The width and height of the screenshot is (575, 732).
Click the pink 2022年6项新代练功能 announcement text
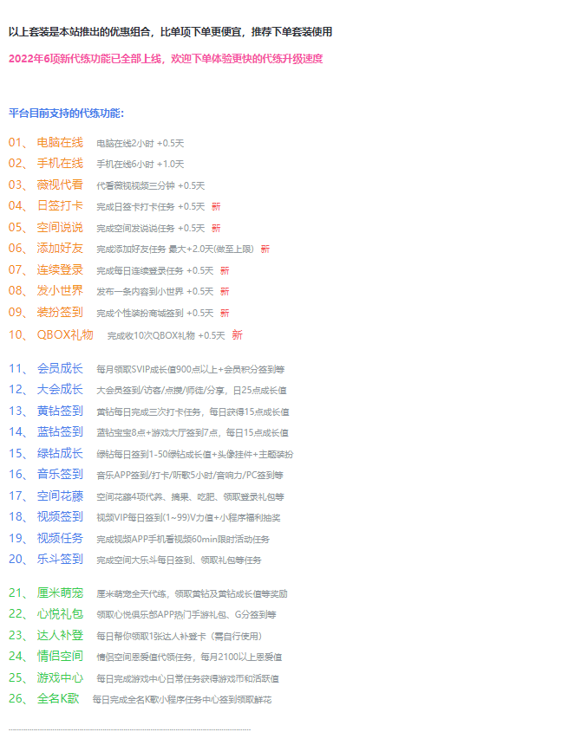click(165, 59)
